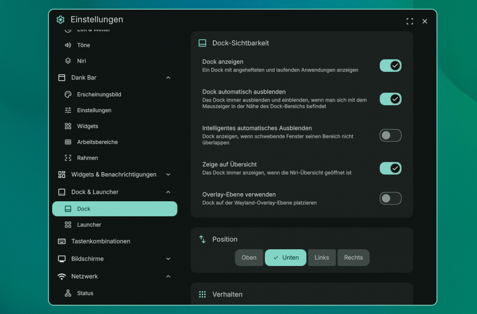This screenshot has width=477, height=314.
Task: Click the Widgets & Benachrichtigungen icon
Action: pos(62,174)
